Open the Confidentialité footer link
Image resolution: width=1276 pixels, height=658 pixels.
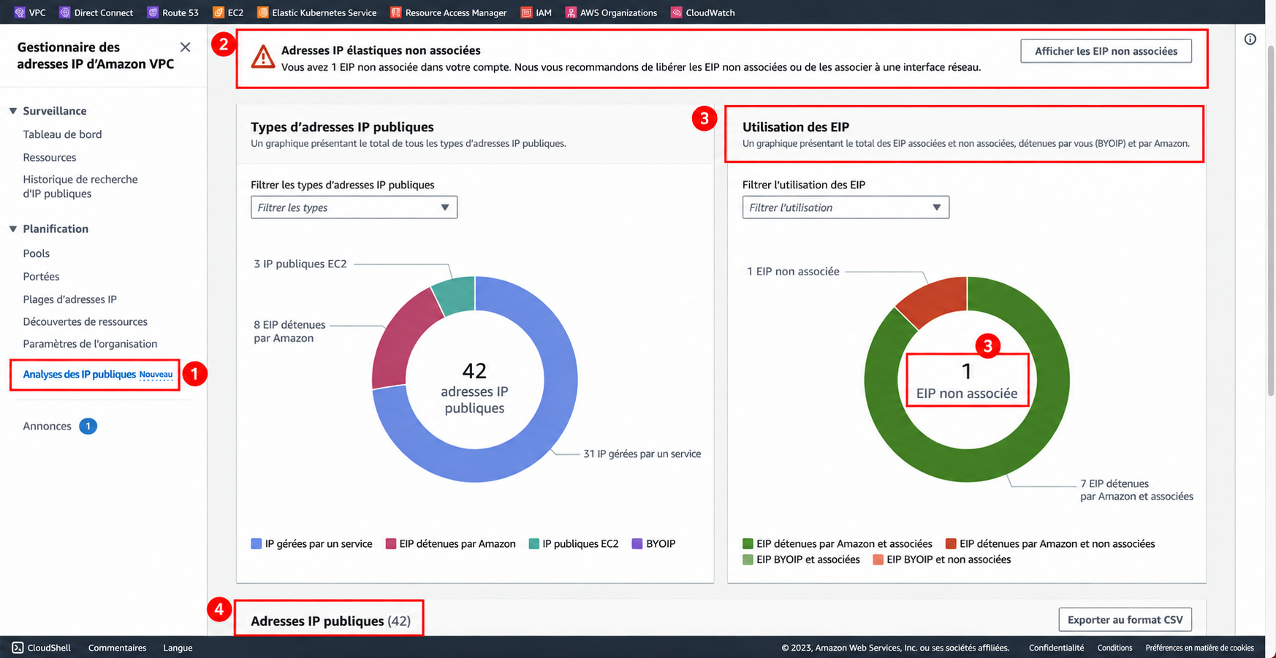(1056, 648)
